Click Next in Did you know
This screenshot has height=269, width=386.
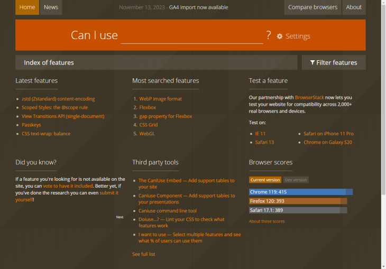point(120,217)
